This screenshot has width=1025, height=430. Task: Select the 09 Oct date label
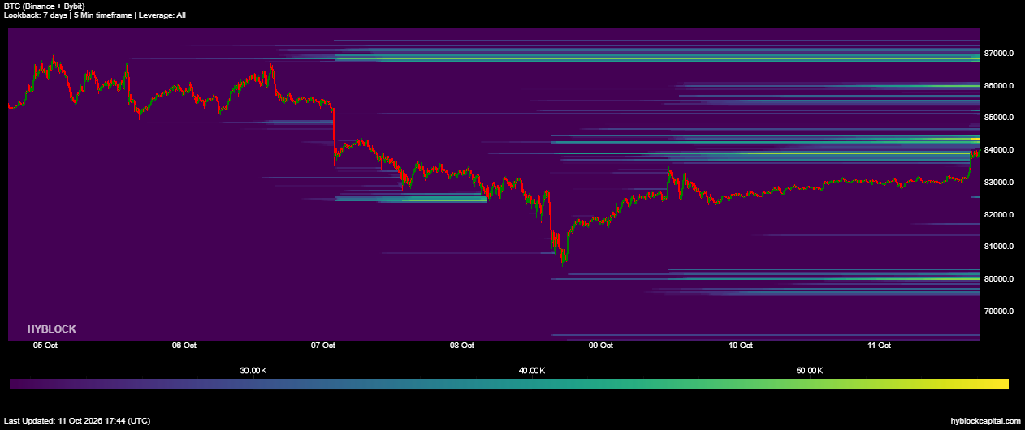point(601,346)
